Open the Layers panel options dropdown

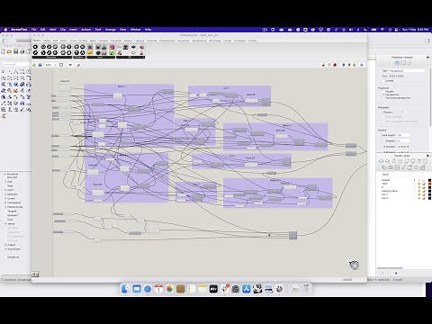pos(427,156)
